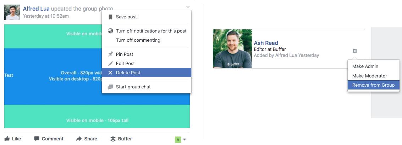Click the Buffer stack icon
Screen dimensions: 402x145
[x=113, y=139]
